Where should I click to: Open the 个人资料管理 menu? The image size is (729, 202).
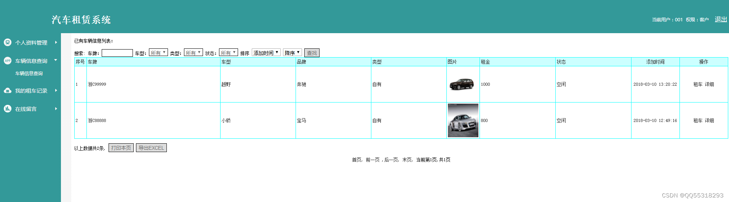31,43
